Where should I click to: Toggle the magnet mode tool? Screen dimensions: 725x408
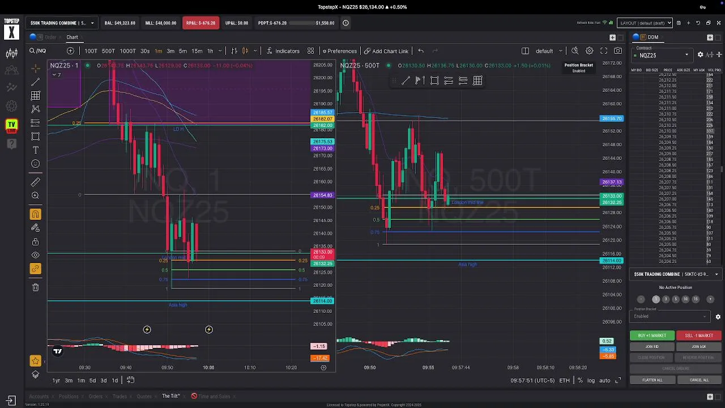tap(35, 214)
